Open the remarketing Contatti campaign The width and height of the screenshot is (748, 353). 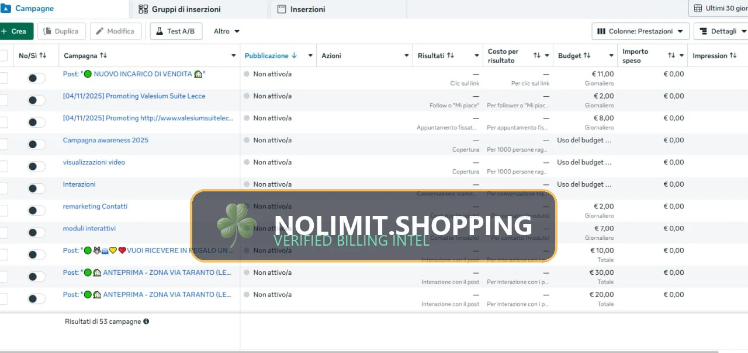point(95,207)
